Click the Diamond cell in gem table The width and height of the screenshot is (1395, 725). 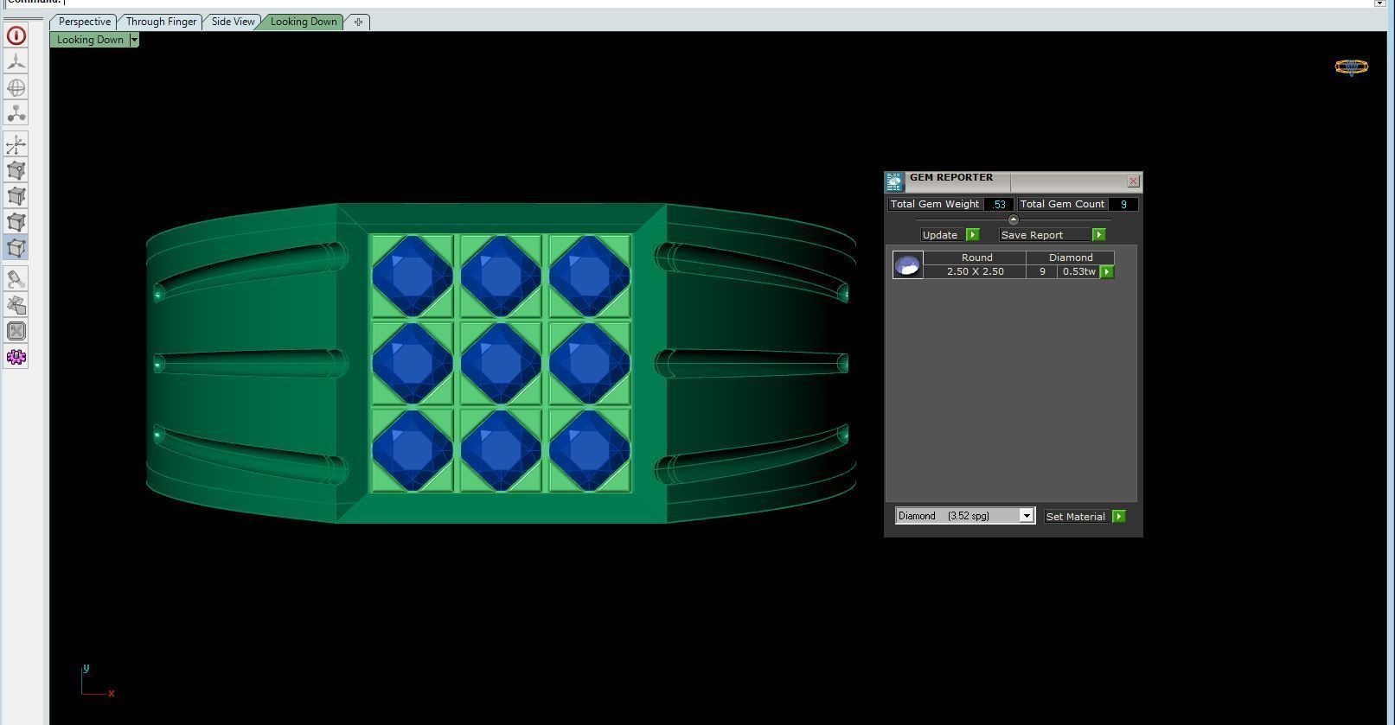click(1071, 258)
